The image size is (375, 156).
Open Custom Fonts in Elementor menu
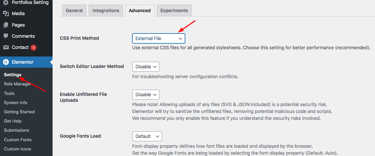click(x=17, y=140)
